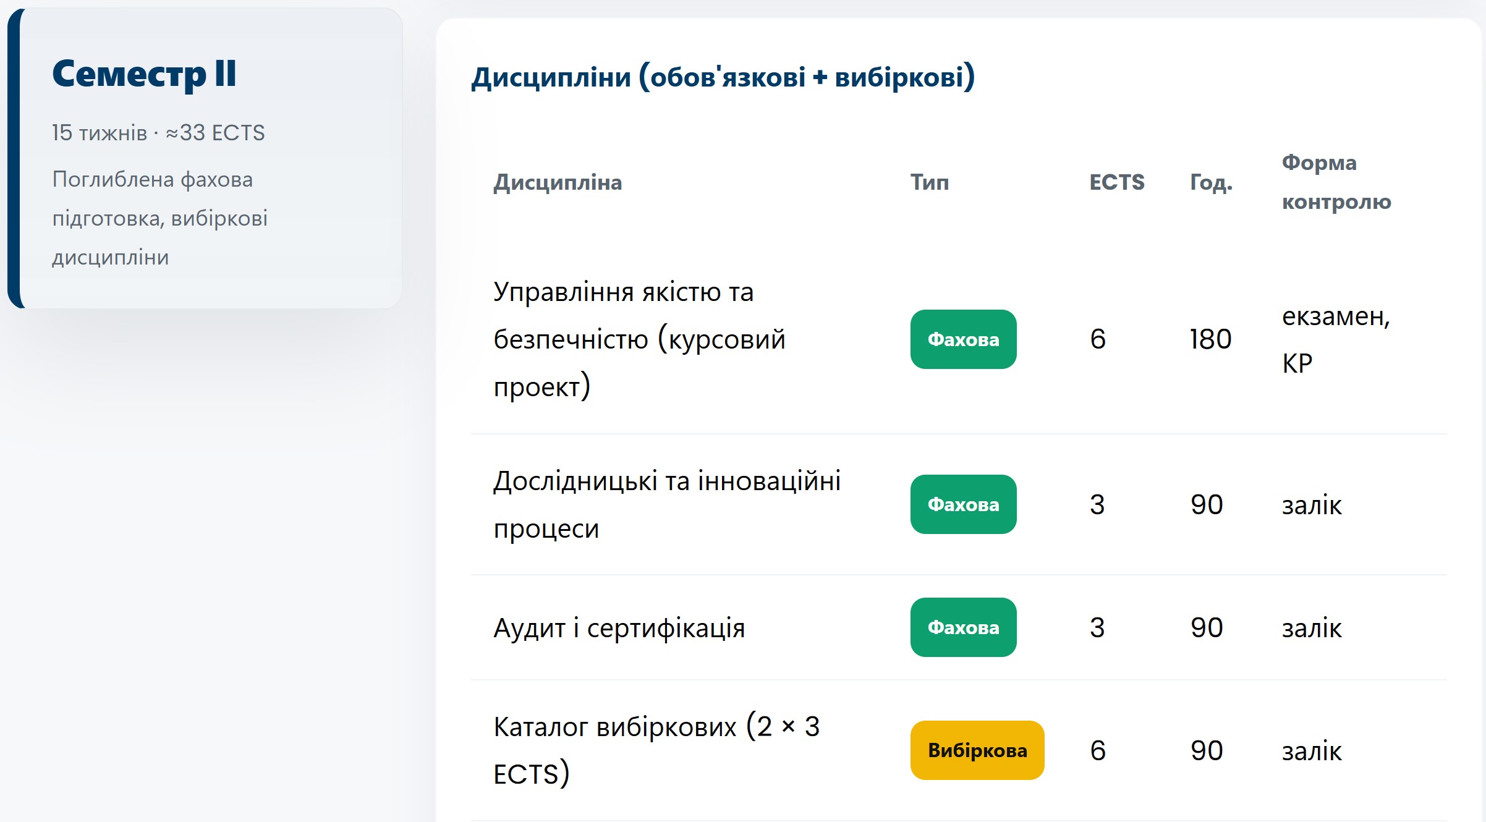Click the Фахова badge for Управління якістю
The height and width of the screenshot is (822, 1486).
[963, 339]
